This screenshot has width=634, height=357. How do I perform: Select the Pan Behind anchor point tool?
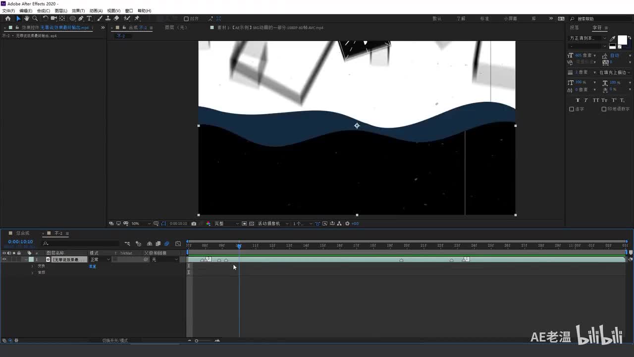point(62,18)
